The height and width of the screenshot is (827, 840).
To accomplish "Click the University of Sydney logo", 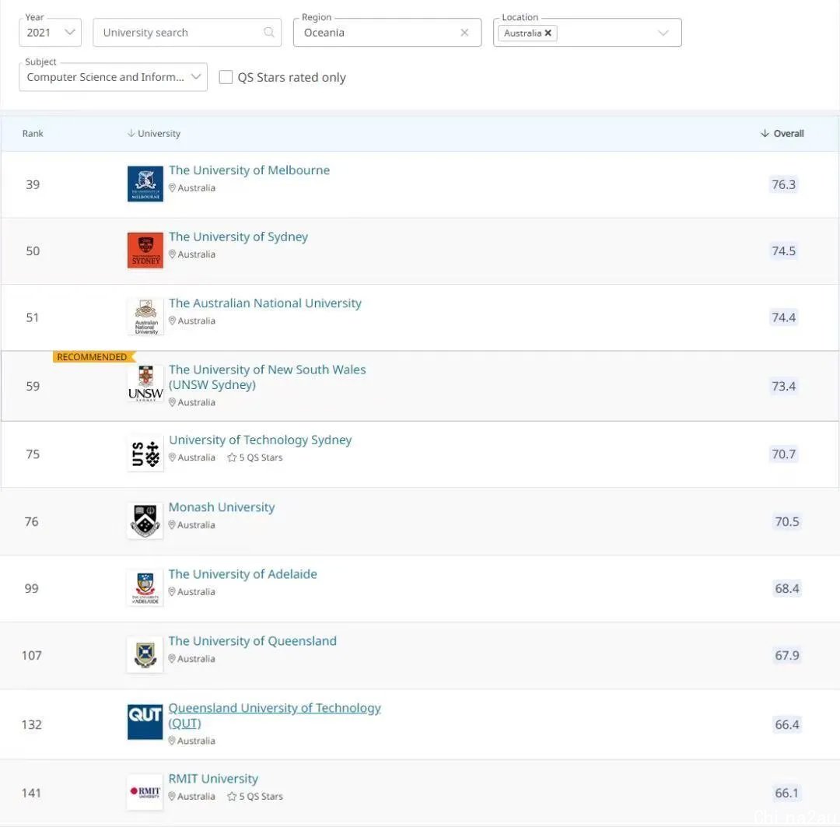I will click(x=145, y=251).
